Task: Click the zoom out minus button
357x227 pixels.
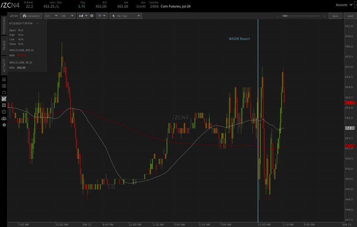Action: 277,16
